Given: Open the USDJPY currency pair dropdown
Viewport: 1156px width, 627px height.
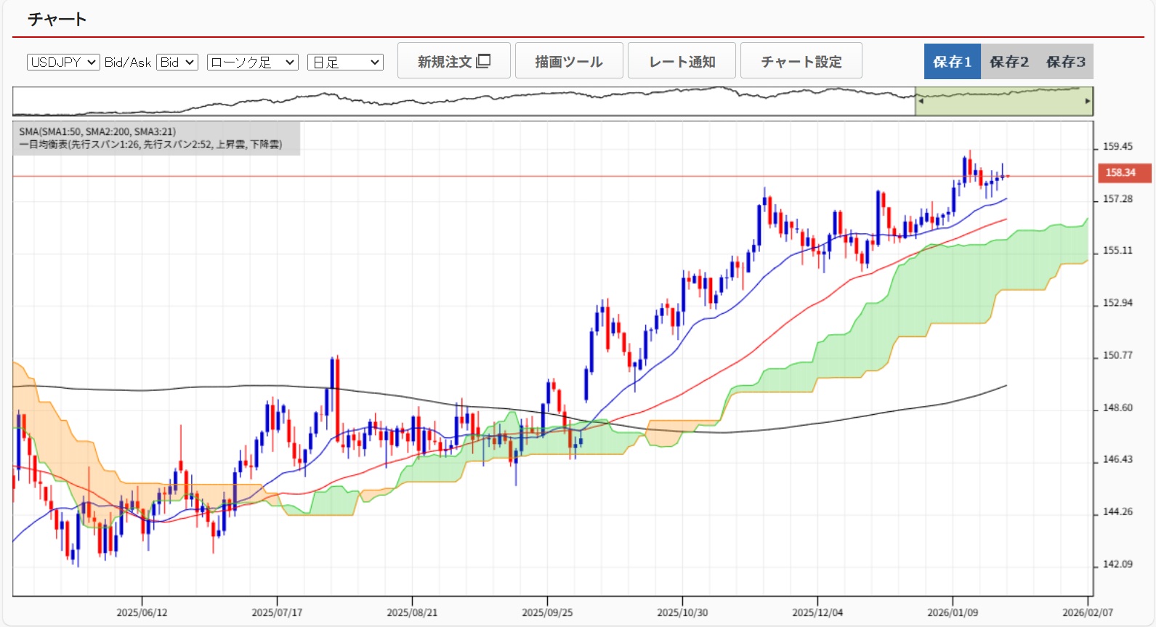Looking at the screenshot, I should point(63,62).
